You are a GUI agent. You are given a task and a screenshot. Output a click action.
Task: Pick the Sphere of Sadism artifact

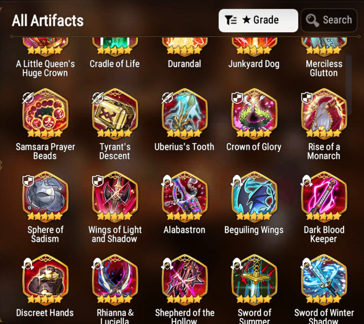(45, 197)
